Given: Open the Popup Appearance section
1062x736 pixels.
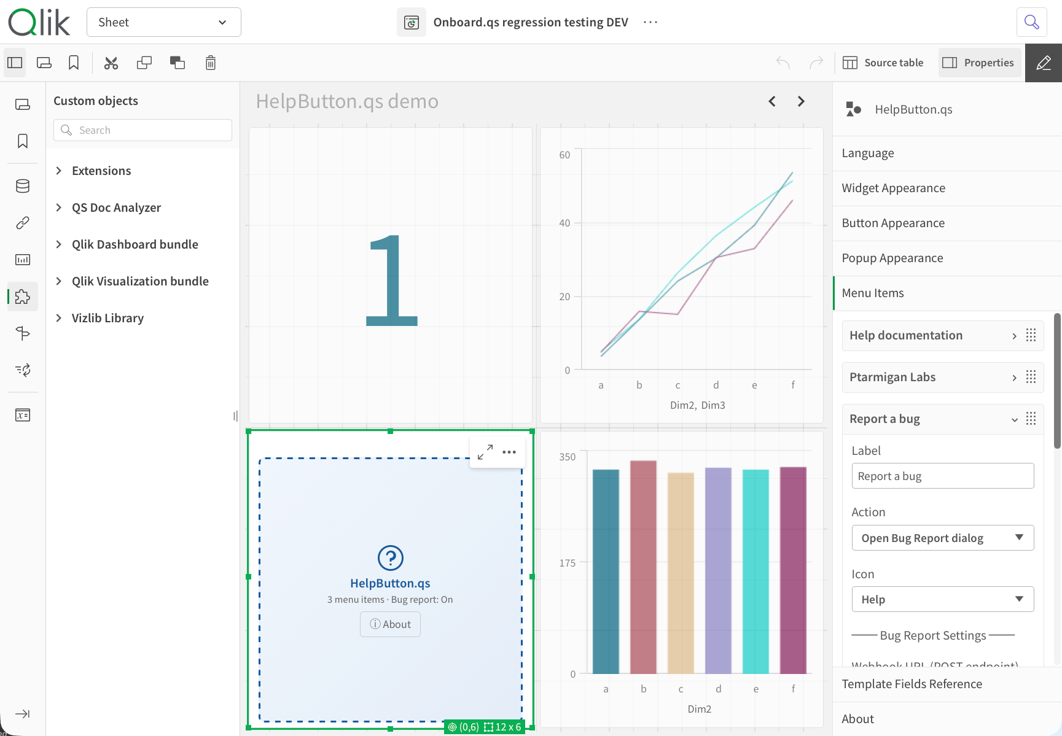Looking at the screenshot, I should (x=892, y=258).
